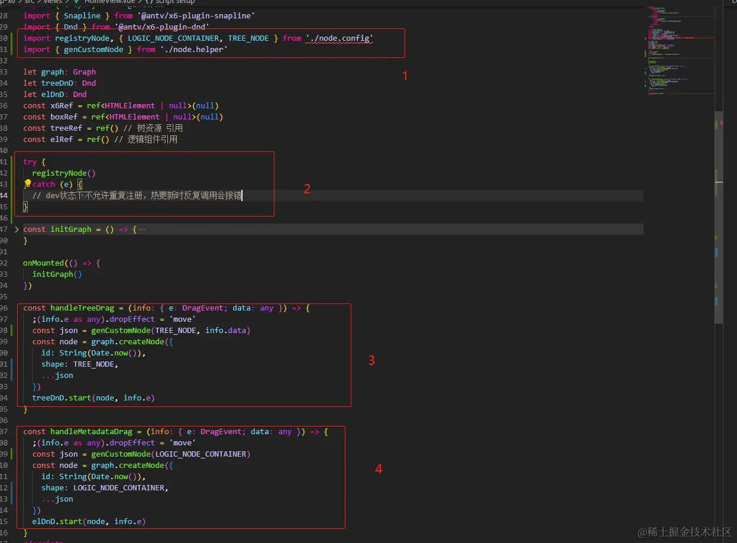Click 'let treeDnD: Dnd' declaration
This screenshot has height=543, width=737.
click(x=60, y=83)
